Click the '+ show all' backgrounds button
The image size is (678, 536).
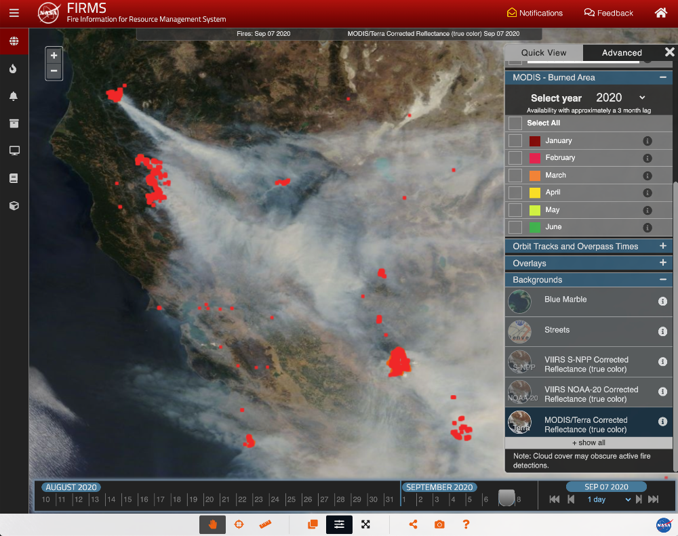[x=589, y=442]
